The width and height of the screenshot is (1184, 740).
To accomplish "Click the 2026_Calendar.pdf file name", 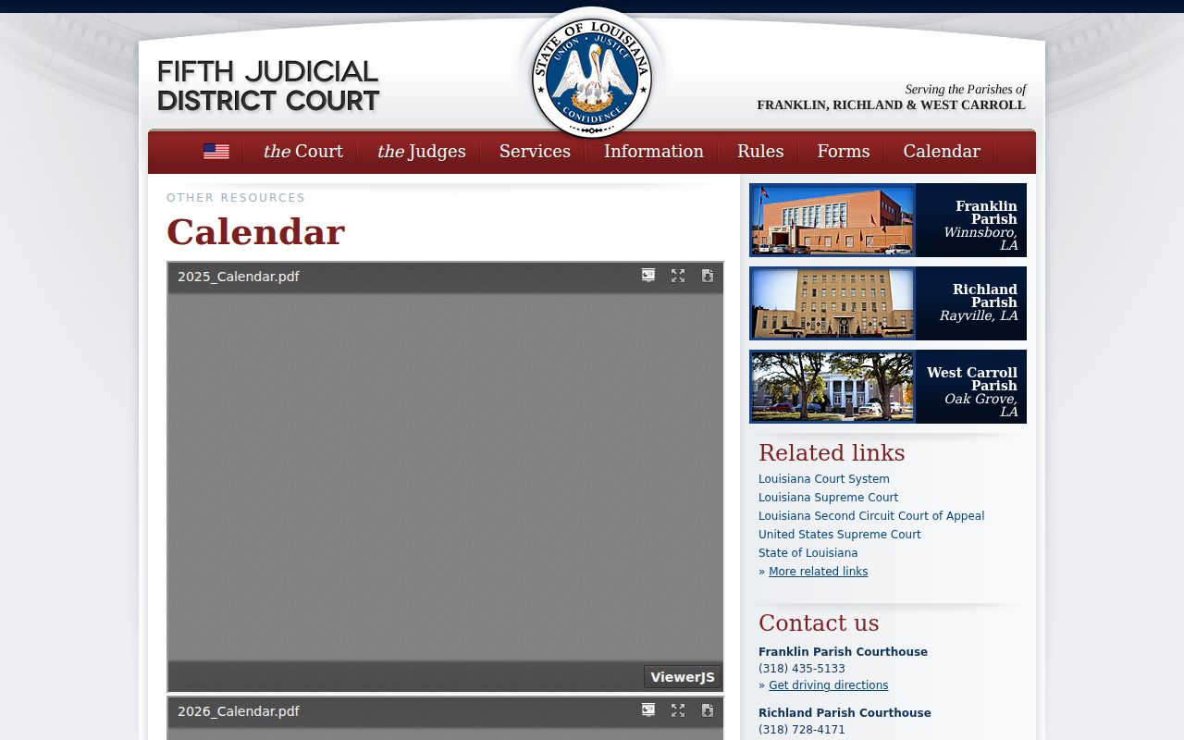I will click(x=239, y=711).
